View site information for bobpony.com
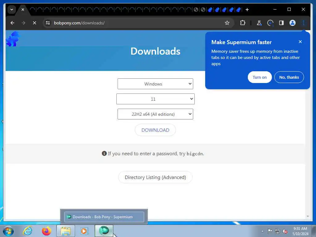The height and width of the screenshot is (237, 316). pos(48,23)
